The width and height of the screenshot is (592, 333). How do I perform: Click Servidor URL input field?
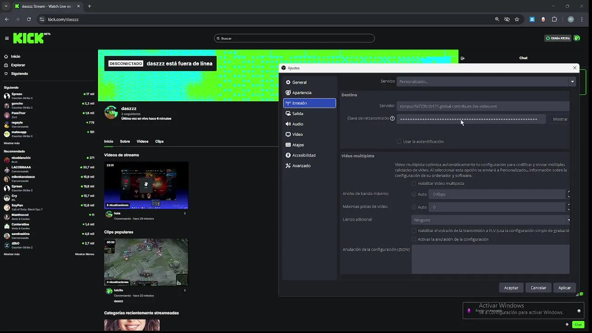483,106
